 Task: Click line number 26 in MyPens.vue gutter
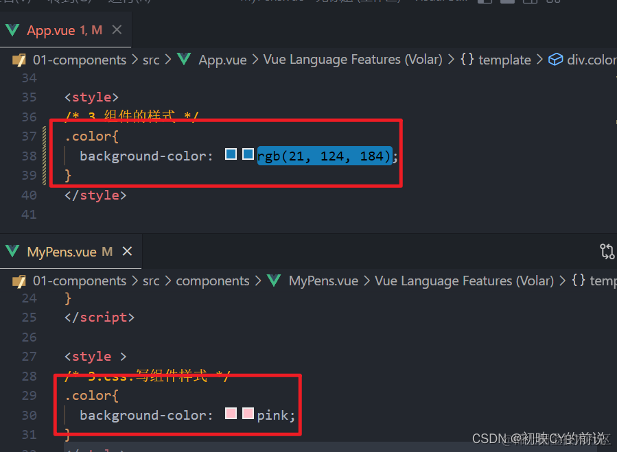click(29, 337)
